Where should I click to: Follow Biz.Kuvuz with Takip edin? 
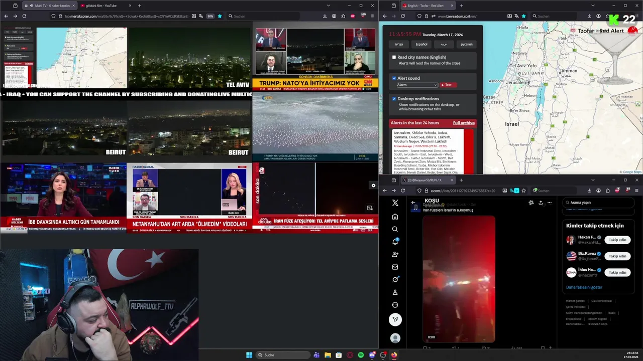617,256
